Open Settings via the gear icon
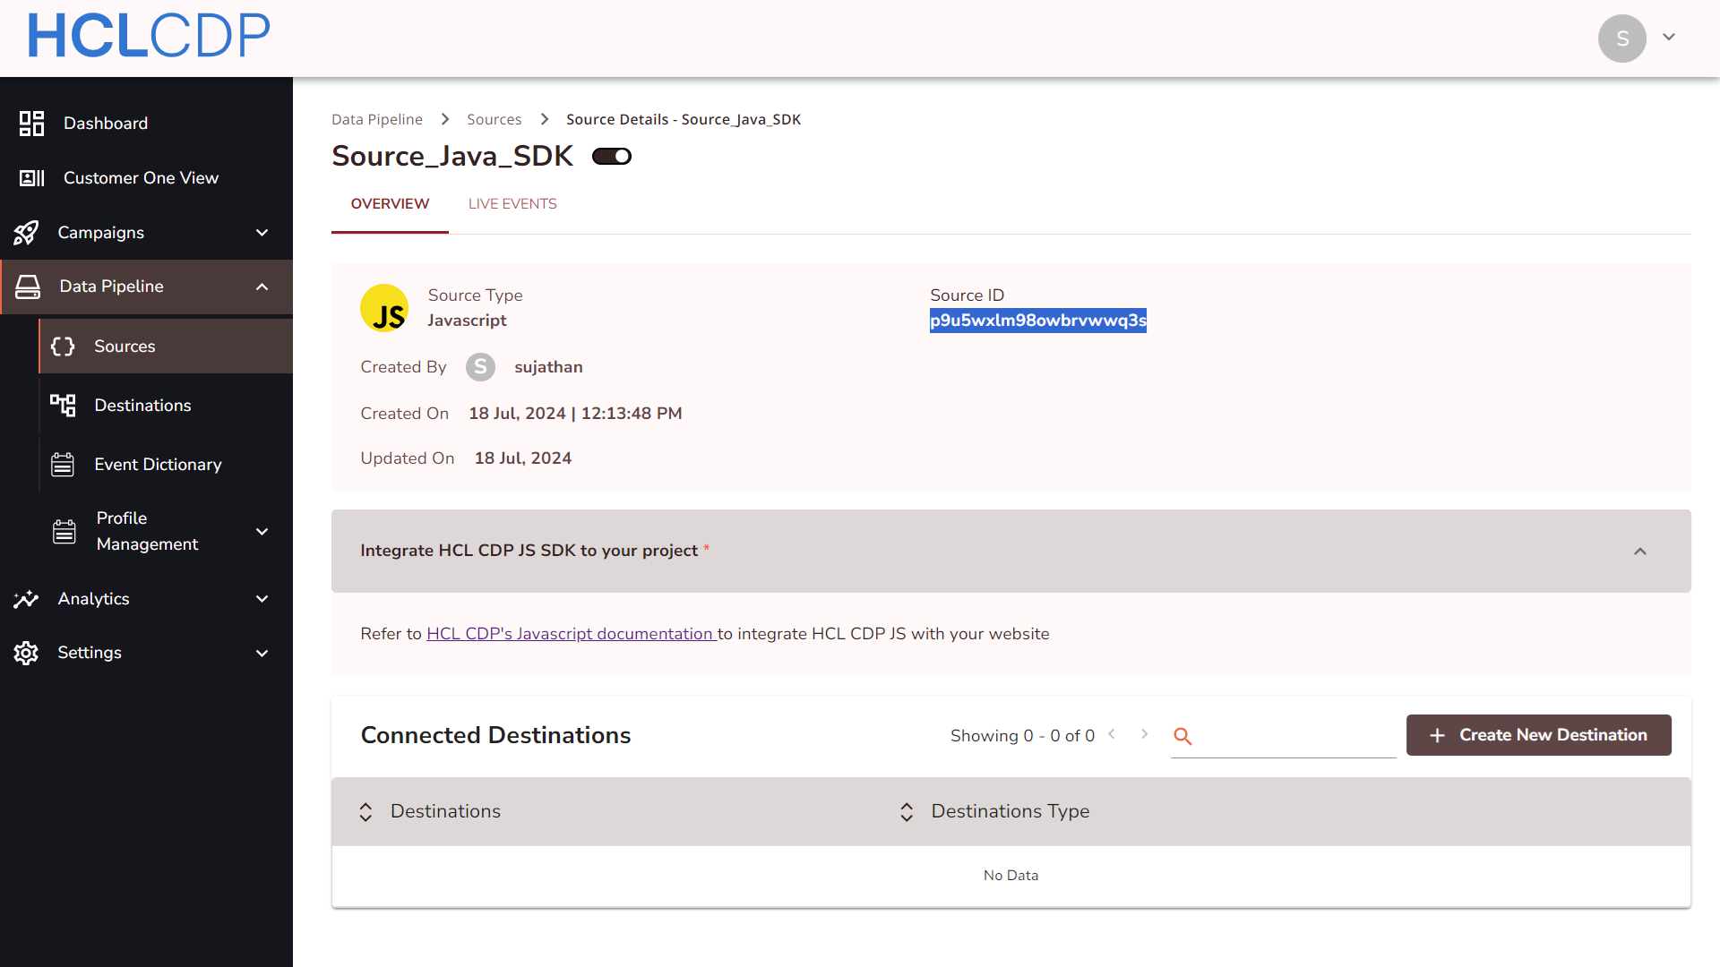Screen dimensions: 1720x967 click(25, 653)
